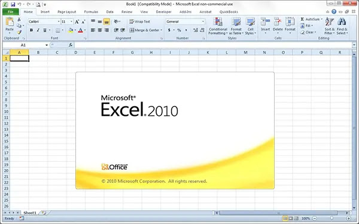The image size is (359, 224).
Task: Switch to the QuickBooks tab
Action: pyautogui.click(x=229, y=12)
